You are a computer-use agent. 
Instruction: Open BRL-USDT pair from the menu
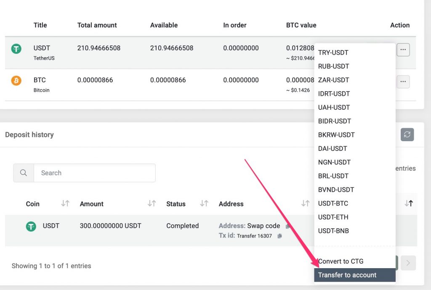pyautogui.click(x=354, y=176)
